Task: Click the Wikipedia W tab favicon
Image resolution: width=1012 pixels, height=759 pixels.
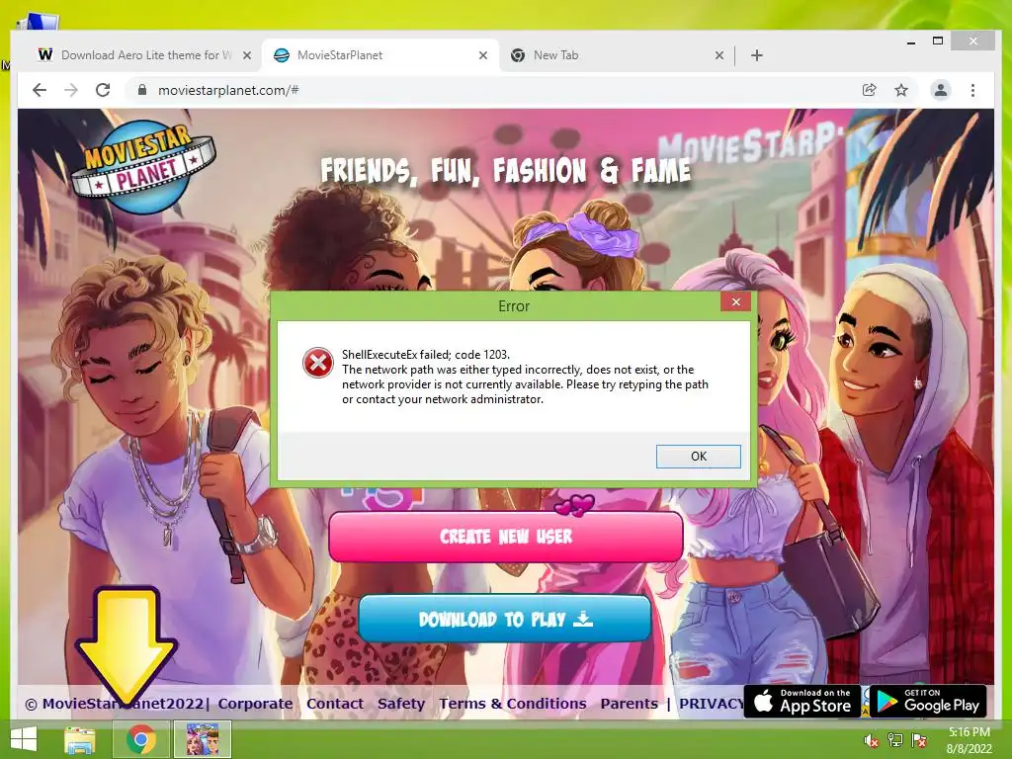Action: point(44,55)
